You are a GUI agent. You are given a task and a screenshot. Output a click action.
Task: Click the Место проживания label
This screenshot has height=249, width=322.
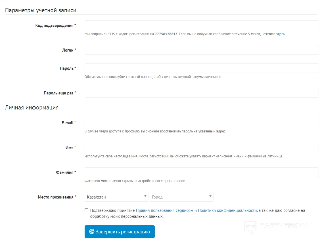coord(56,197)
